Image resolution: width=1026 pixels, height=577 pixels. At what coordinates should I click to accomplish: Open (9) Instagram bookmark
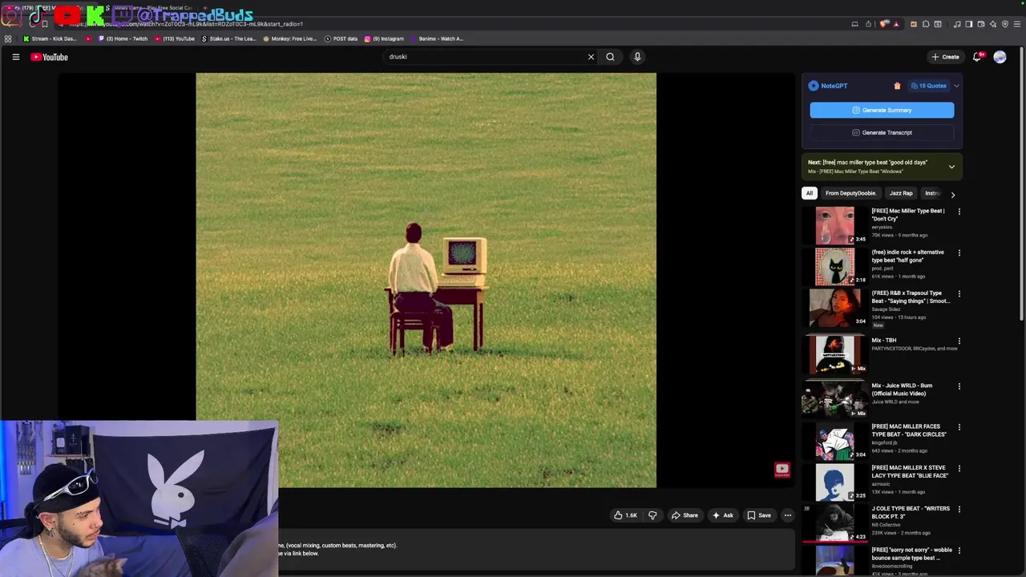pos(384,38)
